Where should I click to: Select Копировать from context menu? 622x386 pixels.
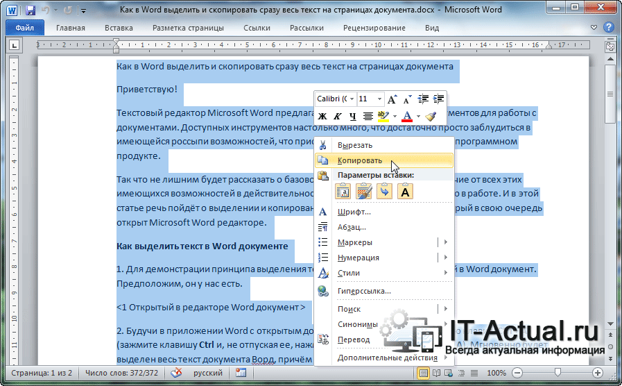[x=384, y=160]
